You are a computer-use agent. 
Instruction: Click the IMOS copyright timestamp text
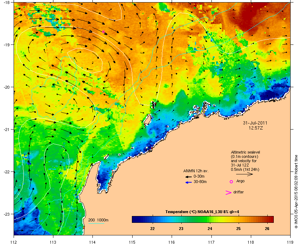pyautogui.click(x=296, y=192)
